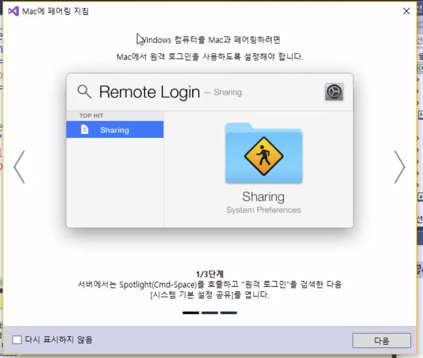Select the third step page indicator

pyautogui.click(x=228, y=313)
